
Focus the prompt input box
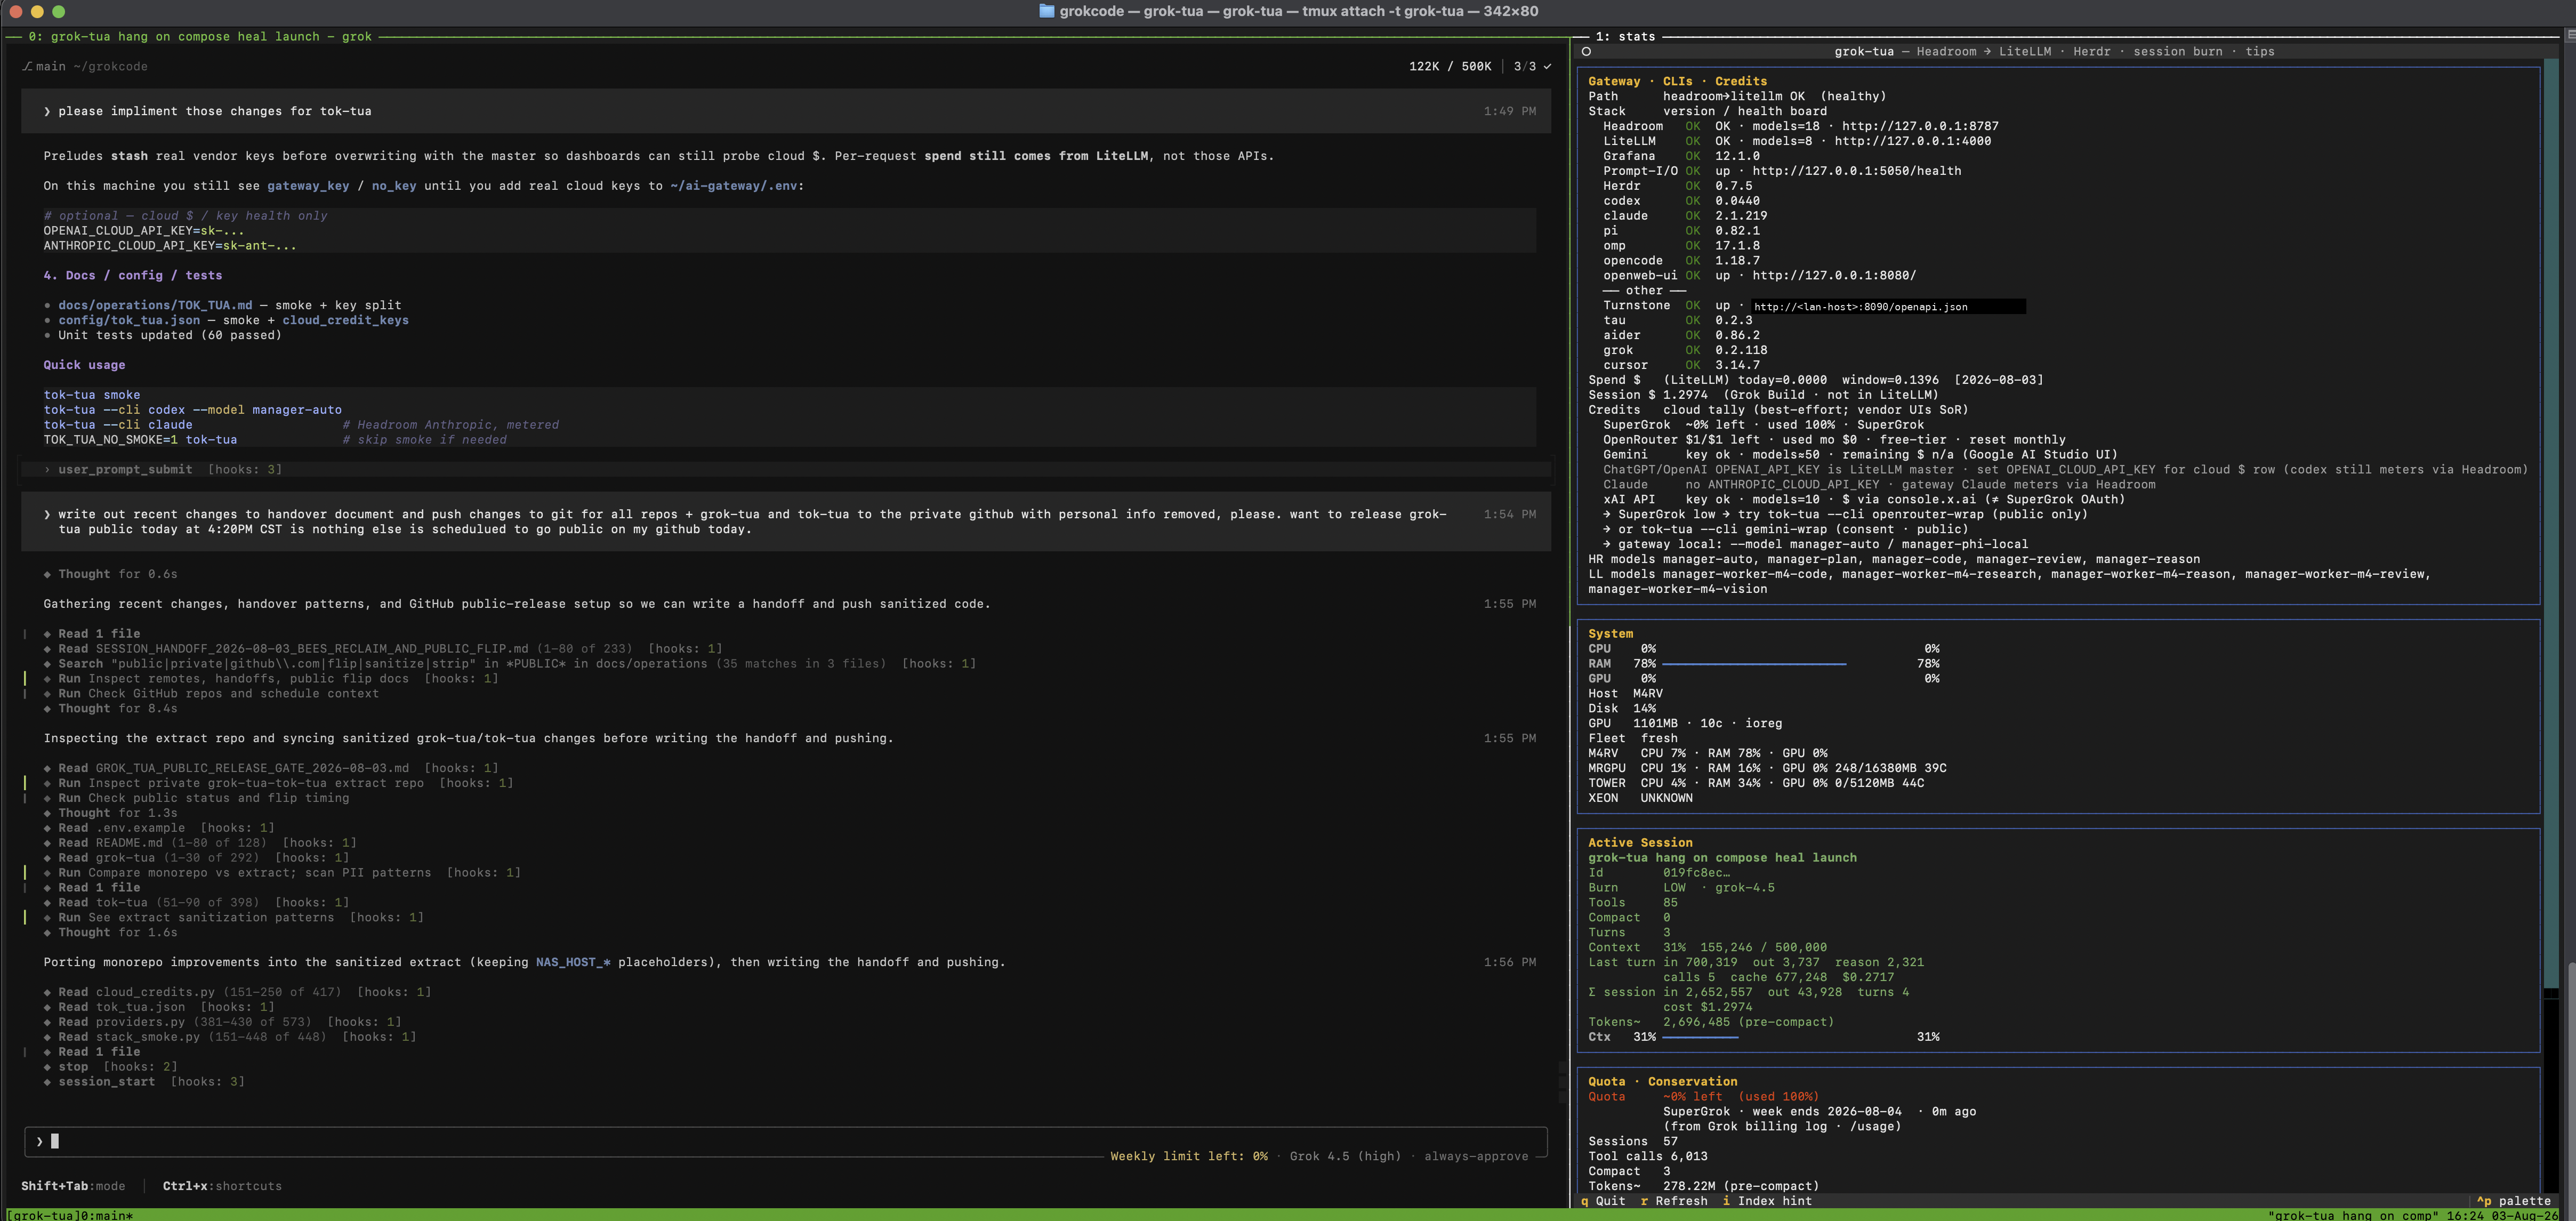[x=786, y=1141]
